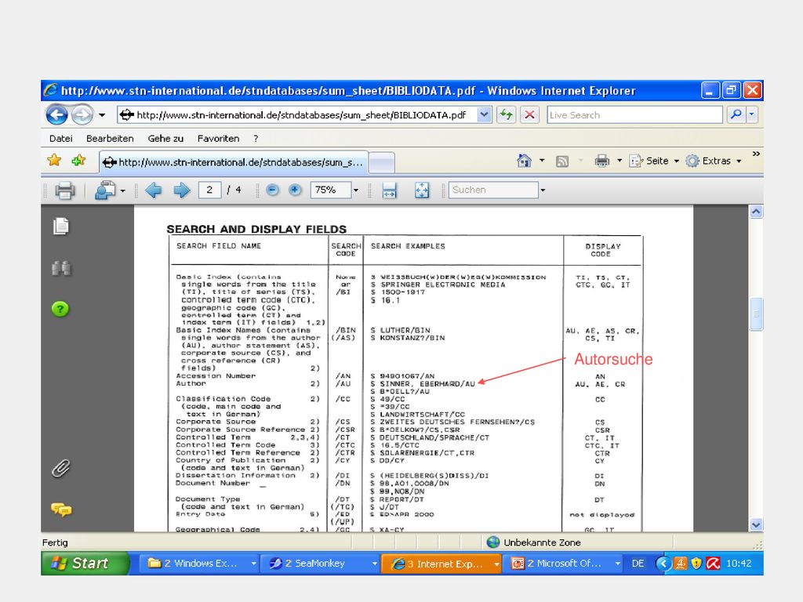Viewport: 803px width, 602px height.
Task: Open the Bearbeiten menu
Action: coord(110,138)
